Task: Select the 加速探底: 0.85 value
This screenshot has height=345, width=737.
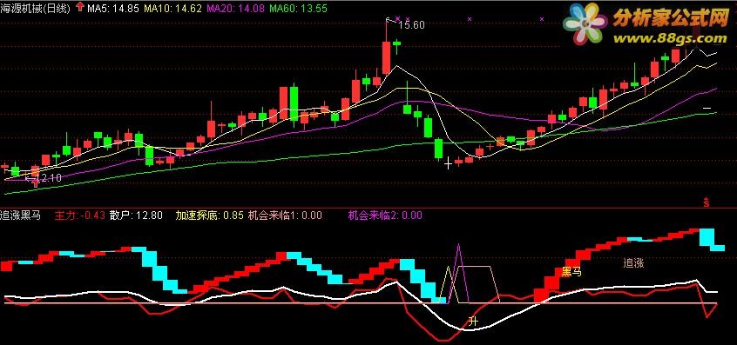Action: pos(210,216)
